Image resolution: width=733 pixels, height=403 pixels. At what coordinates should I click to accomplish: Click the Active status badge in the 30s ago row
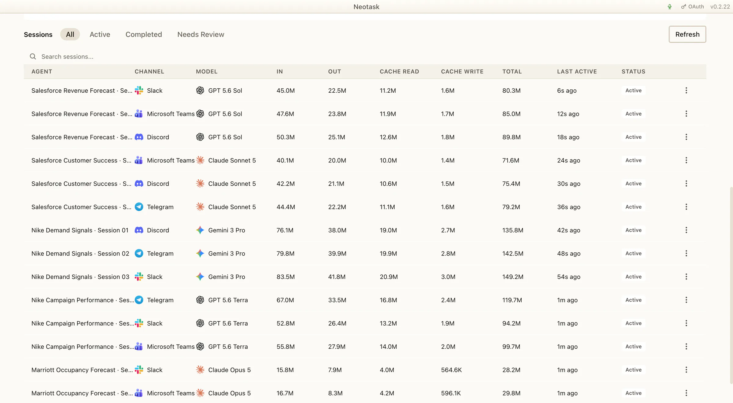(633, 184)
